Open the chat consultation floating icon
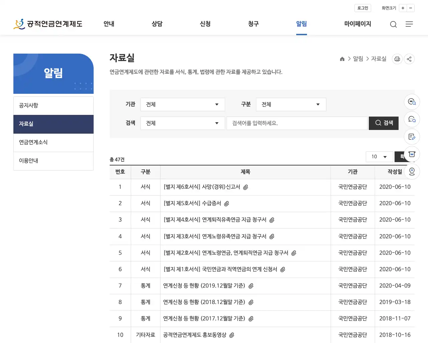 tap(412, 119)
